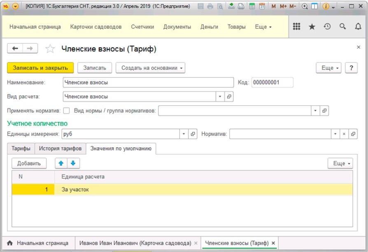
Task: Click the notifications bell icon
Action: [x=358, y=27]
